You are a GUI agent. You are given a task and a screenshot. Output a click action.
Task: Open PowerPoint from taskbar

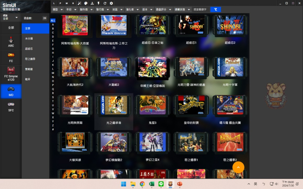tap(180, 184)
